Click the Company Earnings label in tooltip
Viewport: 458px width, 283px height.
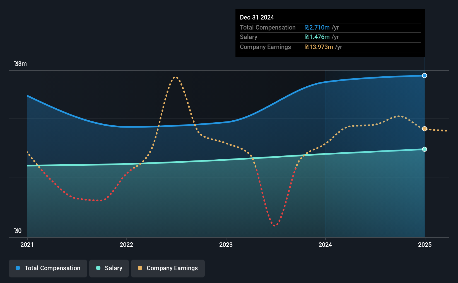[265, 47]
